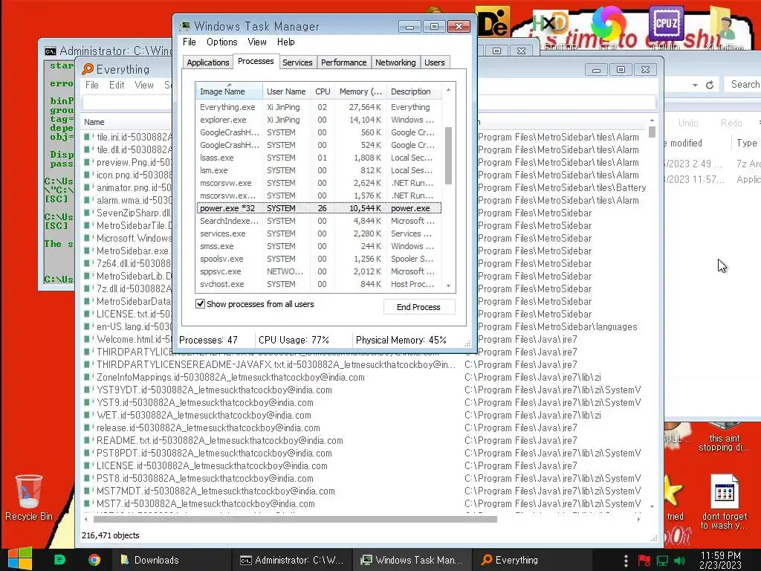Open the volume speaker tray icon
This screenshot has width=761, height=571.
(680, 561)
